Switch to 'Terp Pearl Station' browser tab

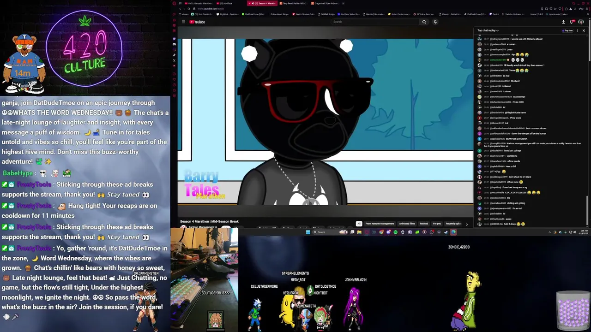(293, 3)
